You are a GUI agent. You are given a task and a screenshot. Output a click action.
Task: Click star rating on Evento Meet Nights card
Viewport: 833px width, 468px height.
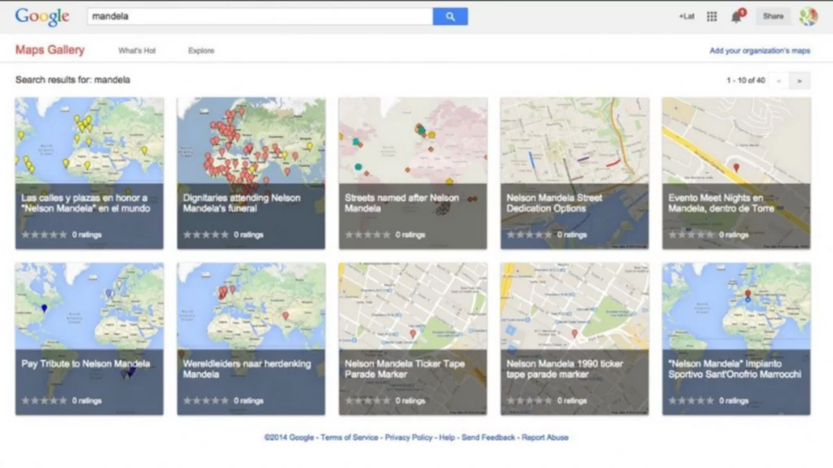(x=691, y=235)
